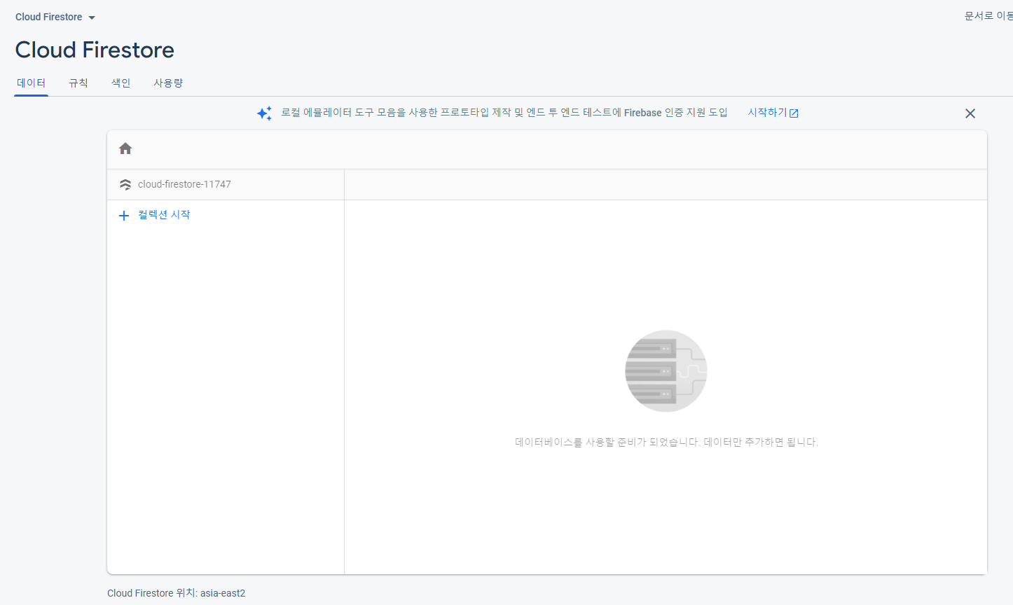1013x605 pixels.
Task: Click the external link icon beside 시작하기
Action: 794,113
